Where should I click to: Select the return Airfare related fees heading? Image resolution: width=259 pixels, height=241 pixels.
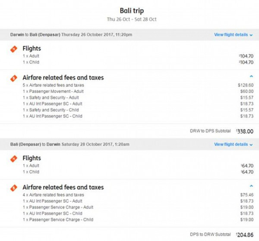pos(63,187)
